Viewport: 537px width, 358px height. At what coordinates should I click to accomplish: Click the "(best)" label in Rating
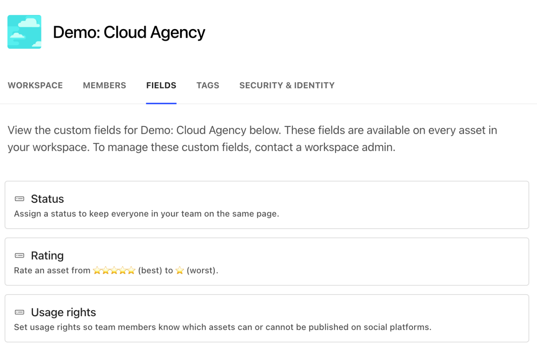pyautogui.click(x=150, y=271)
